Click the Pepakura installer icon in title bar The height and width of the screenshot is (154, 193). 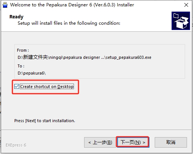click(5, 5)
